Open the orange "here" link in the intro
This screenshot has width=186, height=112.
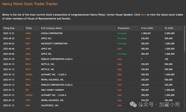(143, 15)
